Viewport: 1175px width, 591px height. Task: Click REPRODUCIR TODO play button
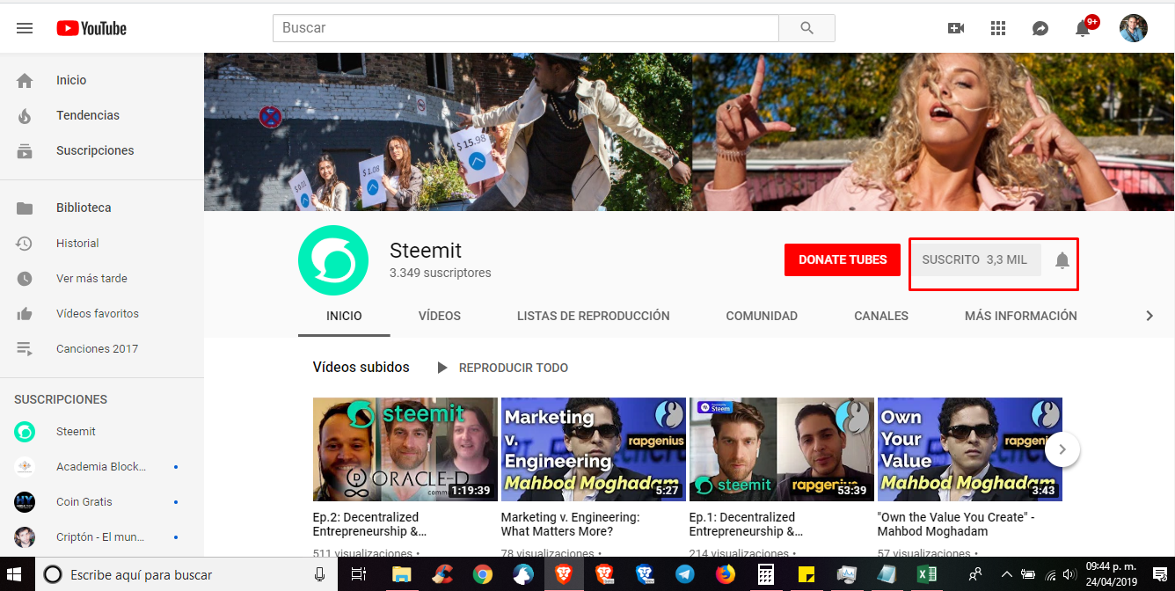(x=503, y=368)
